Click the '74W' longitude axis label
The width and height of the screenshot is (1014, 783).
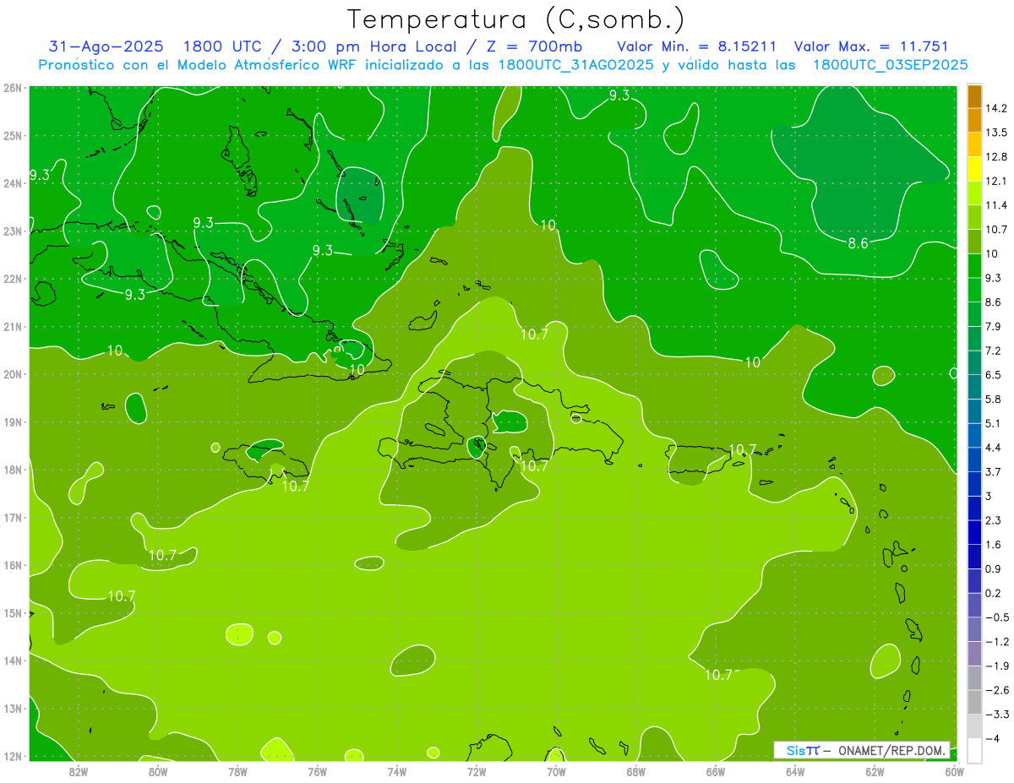397,771
